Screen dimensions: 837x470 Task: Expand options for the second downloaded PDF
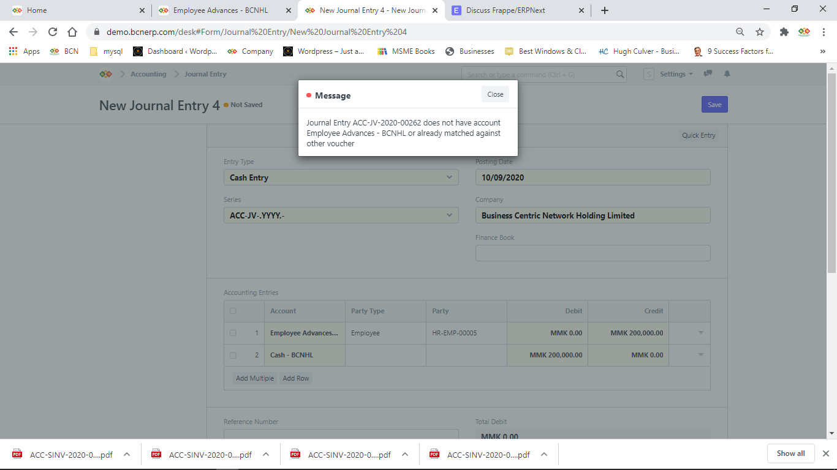click(266, 454)
